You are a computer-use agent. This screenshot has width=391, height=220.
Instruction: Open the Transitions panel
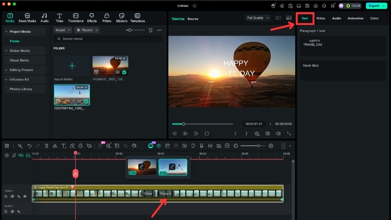[x=76, y=18]
